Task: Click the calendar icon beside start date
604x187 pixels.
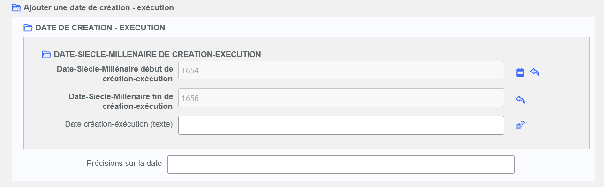Action: [x=520, y=72]
